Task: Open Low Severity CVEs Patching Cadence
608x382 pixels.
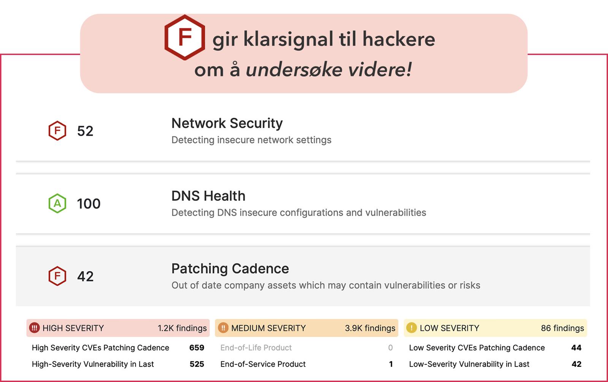Action: (496, 348)
